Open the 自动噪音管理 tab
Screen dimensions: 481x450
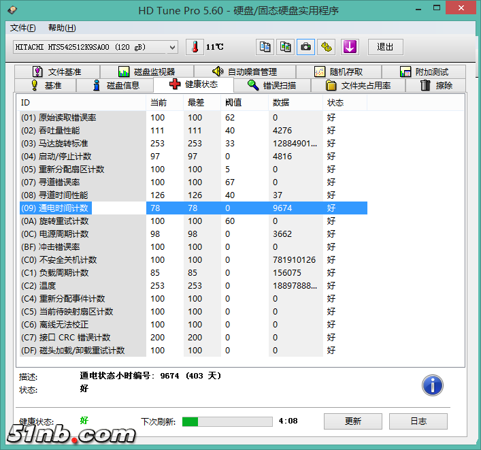244,71
